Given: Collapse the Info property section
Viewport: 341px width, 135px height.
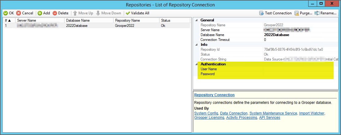Looking at the screenshot, I should coord(196,45).
